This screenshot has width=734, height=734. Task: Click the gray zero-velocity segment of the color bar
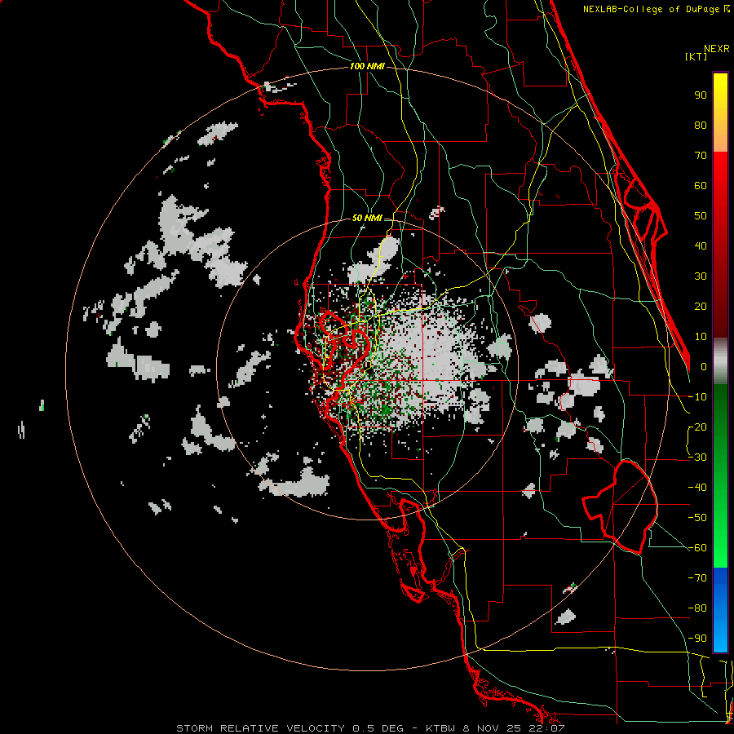point(720,361)
